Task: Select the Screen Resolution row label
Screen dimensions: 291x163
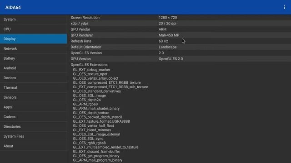Action: click(85, 18)
